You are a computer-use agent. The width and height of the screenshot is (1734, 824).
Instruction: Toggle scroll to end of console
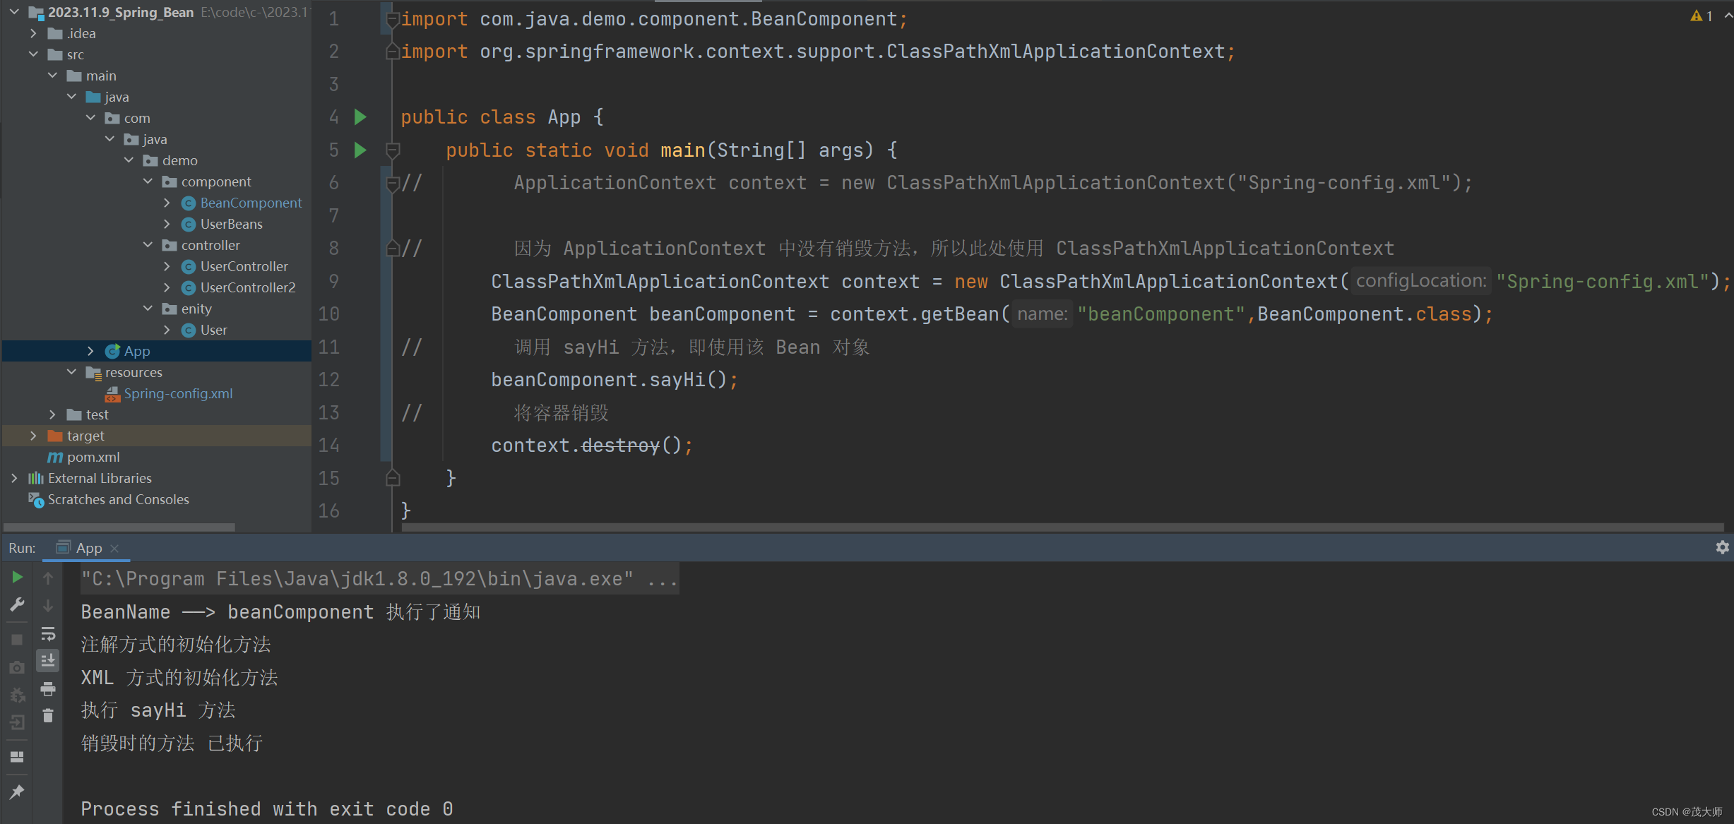(48, 661)
